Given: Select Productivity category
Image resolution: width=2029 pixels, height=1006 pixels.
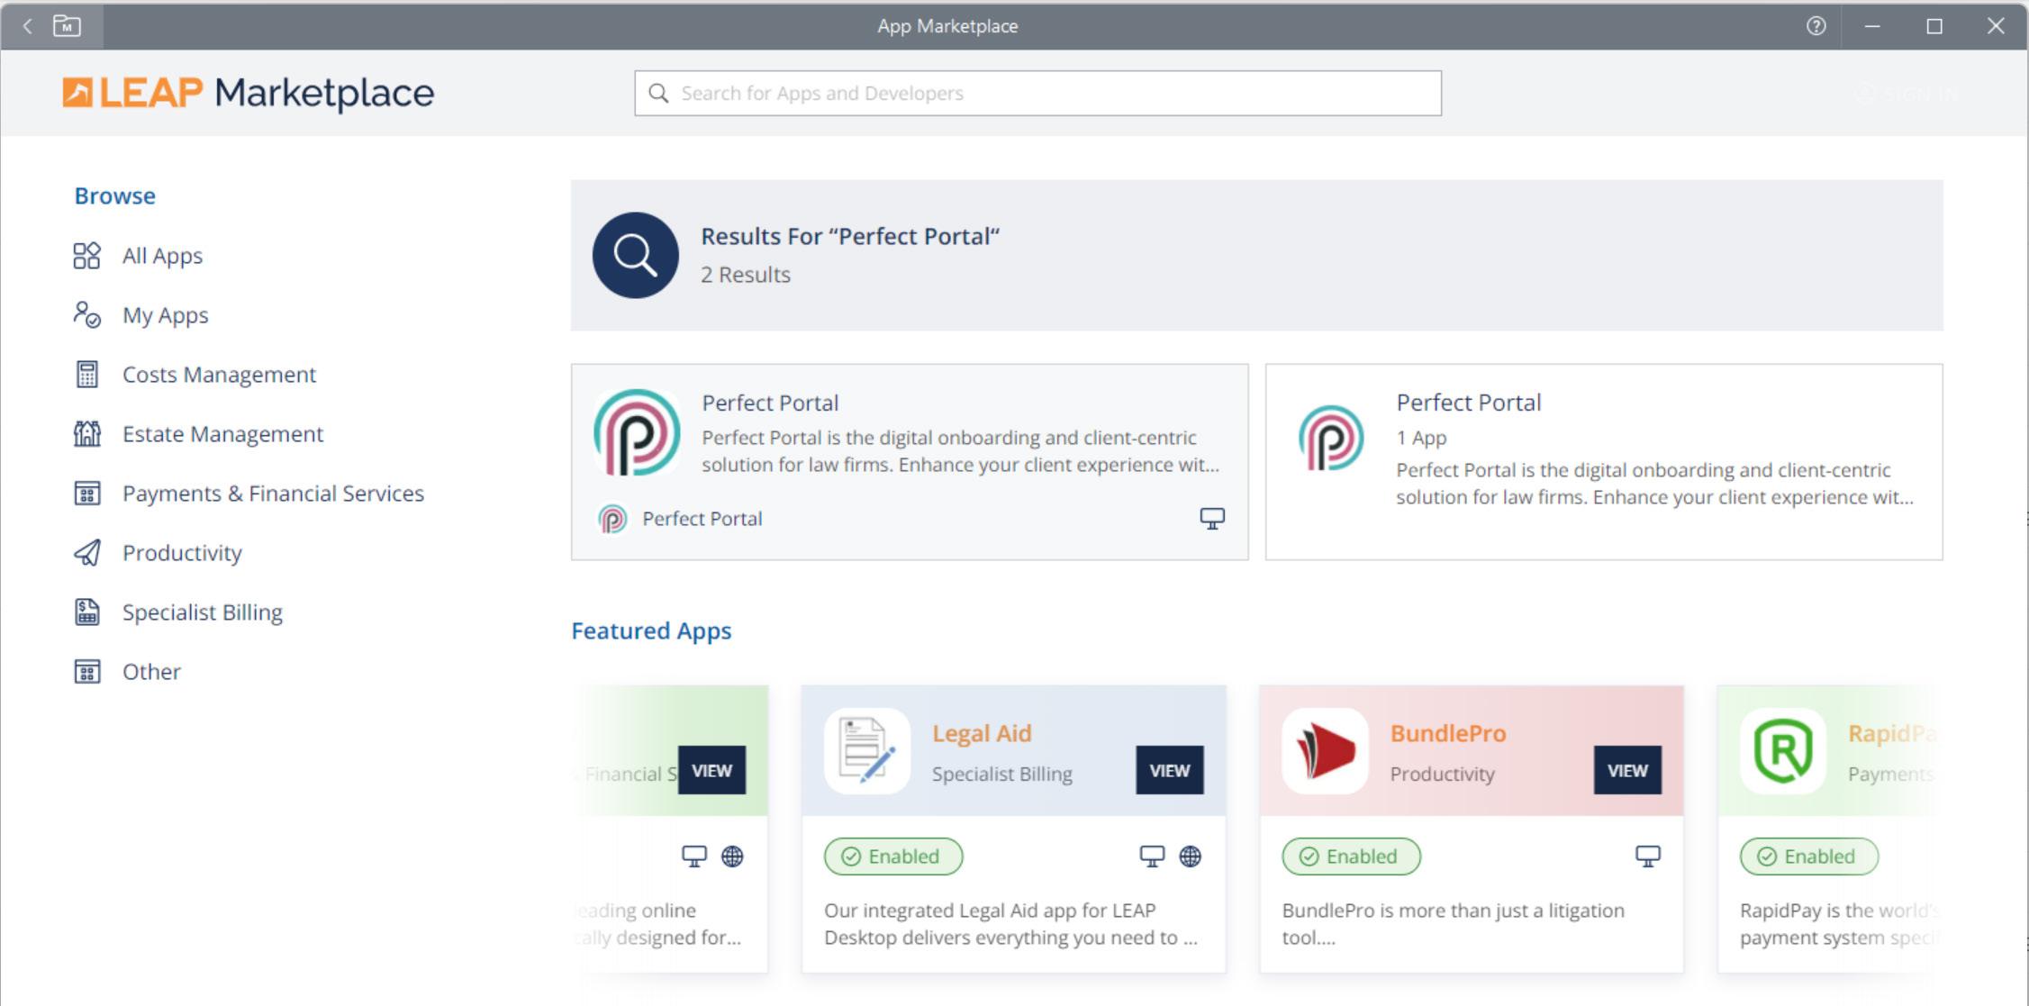Looking at the screenshot, I should click(183, 553).
